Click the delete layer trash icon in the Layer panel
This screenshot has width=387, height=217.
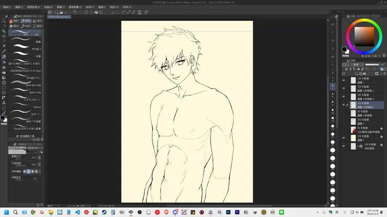pos(384,74)
